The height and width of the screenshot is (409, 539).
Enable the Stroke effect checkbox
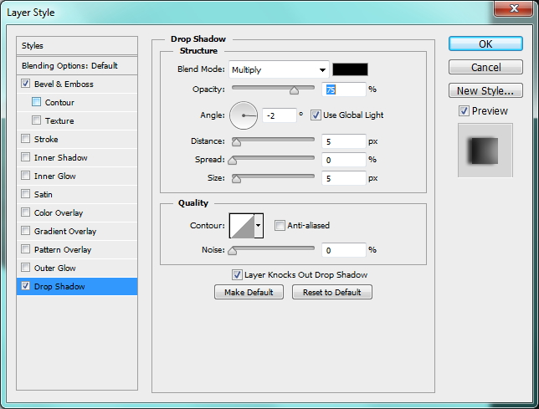point(25,140)
